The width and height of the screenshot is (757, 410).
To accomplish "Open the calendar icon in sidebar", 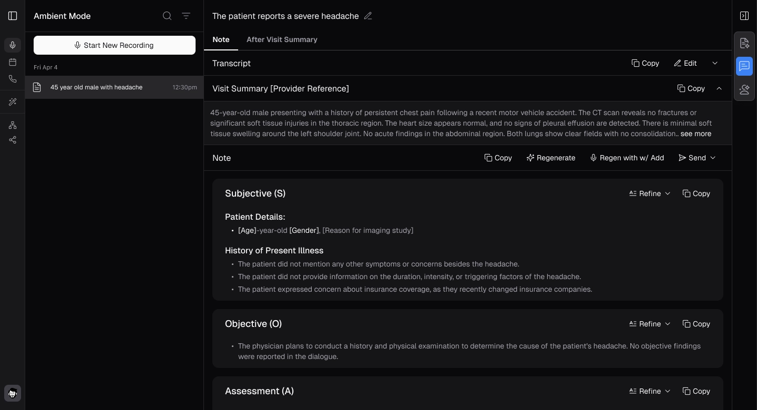I will pyautogui.click(x=13, y=62).
